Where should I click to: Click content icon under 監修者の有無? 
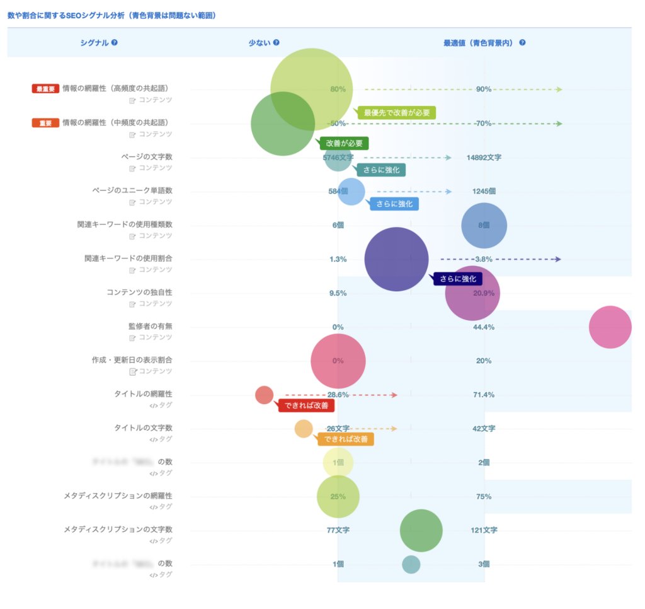click(132, 338)
